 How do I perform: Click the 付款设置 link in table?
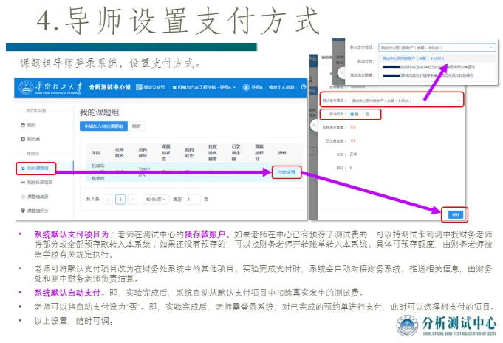click(285, 172)
